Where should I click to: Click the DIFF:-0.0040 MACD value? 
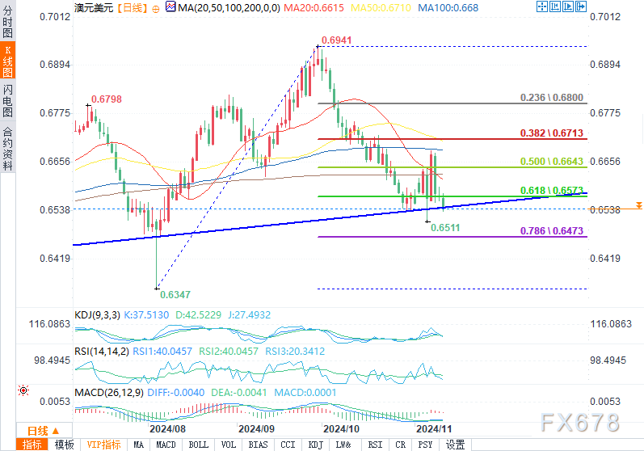[x=176, y=392]
